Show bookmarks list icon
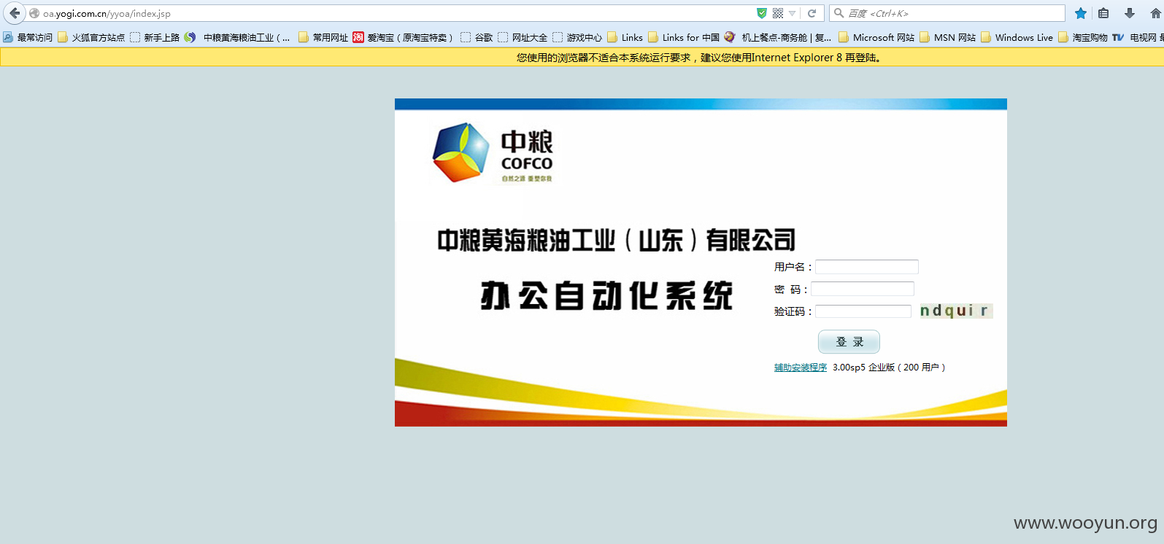The image size is (1164, 544). tap(1103, 13)
